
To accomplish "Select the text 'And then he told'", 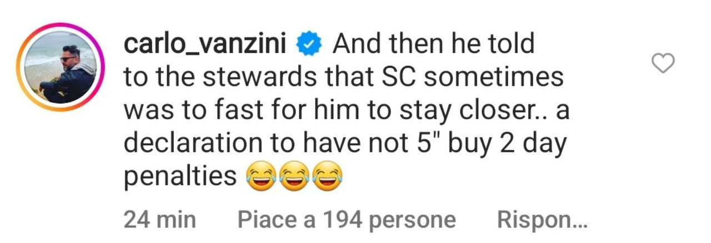I will point(433,45).
